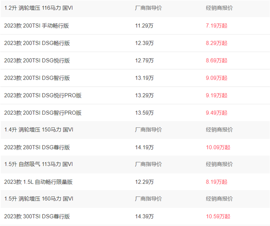This screenshot has height=226, width=270.
Task: Select the 1.5升 自然吸气 113马力 group header
Action: coord(39,164)
